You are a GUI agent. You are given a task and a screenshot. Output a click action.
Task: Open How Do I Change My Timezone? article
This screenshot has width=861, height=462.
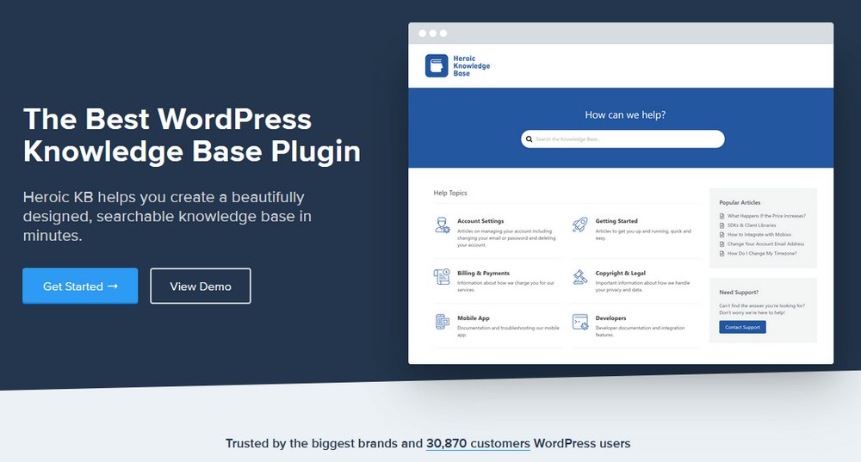tap(762, 254)
